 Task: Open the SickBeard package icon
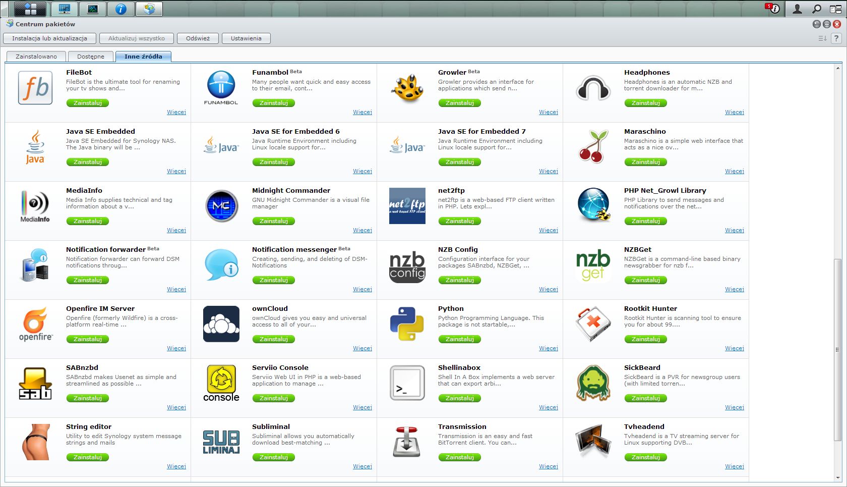coord(593,383)
